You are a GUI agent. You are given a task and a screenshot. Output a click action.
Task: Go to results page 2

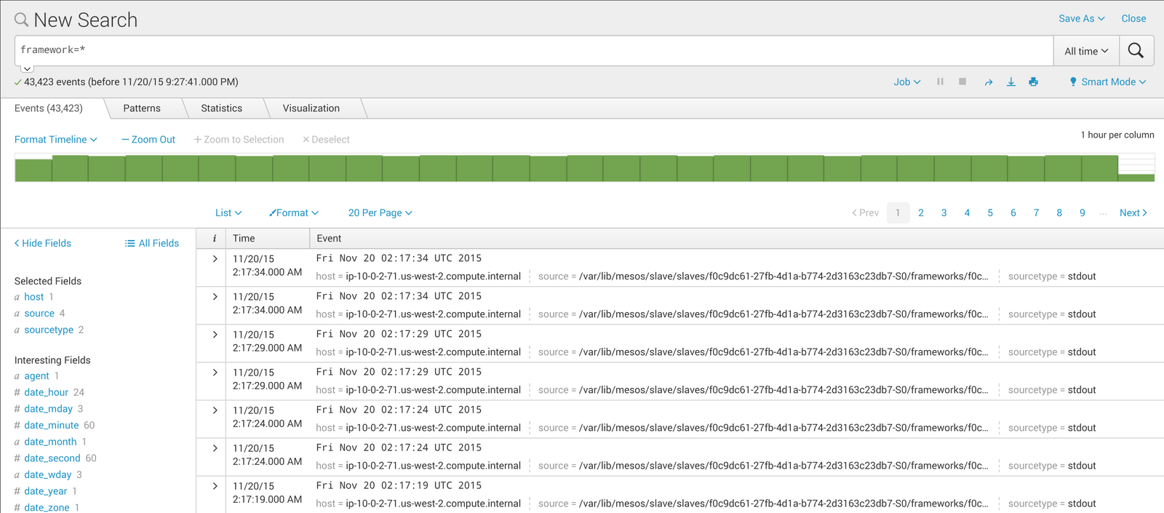click(x=921, y=213)
